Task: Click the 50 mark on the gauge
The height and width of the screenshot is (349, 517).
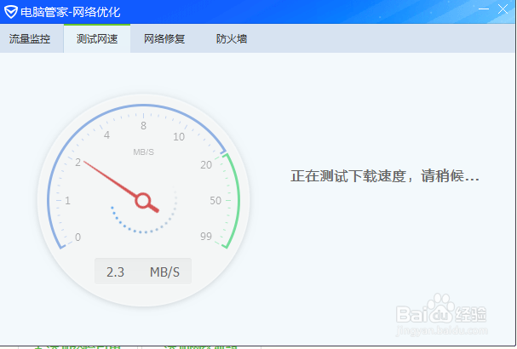Action: click(x=215, y=200)
